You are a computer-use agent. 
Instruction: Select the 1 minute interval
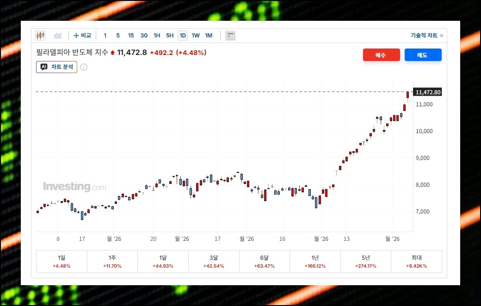[105, 36]
